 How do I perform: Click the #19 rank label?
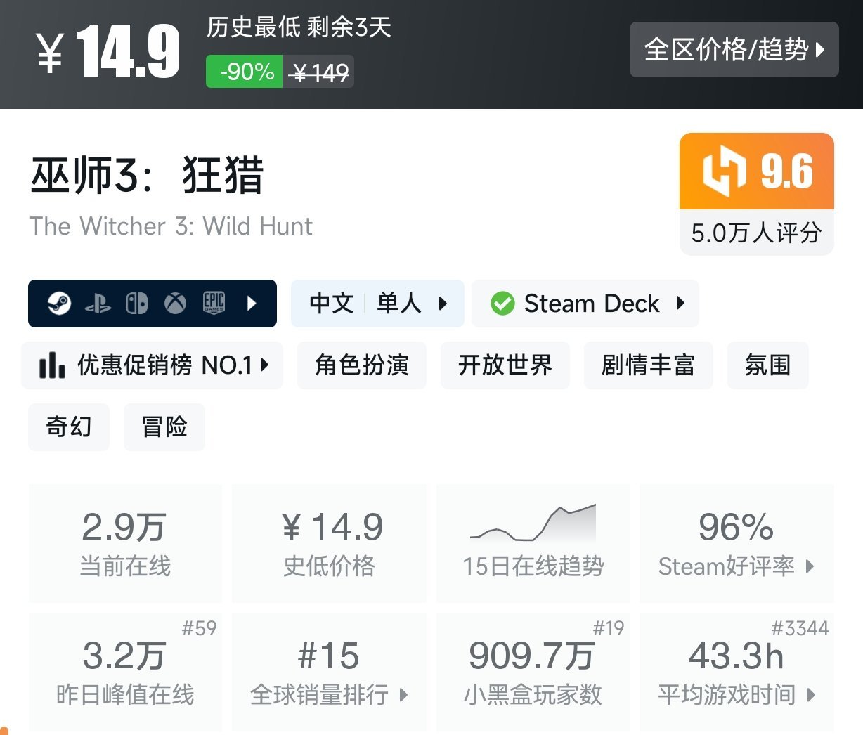click(x=609, y=628)
